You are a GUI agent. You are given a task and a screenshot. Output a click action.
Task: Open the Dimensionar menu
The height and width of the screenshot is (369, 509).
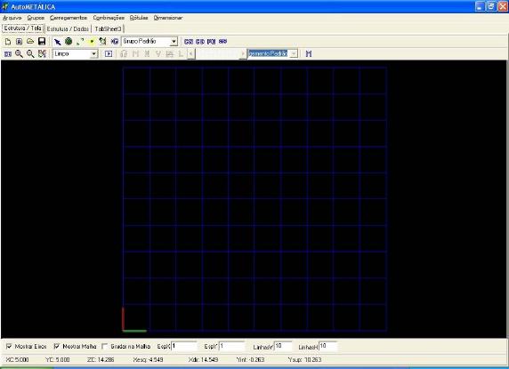(x=168, y=18)
